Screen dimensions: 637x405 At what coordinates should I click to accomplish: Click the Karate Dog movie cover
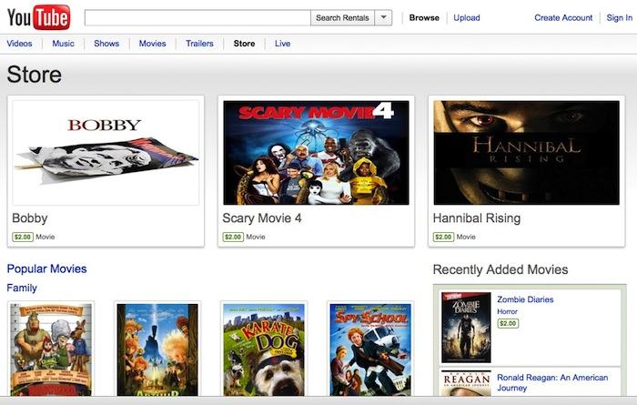(264, 349)
